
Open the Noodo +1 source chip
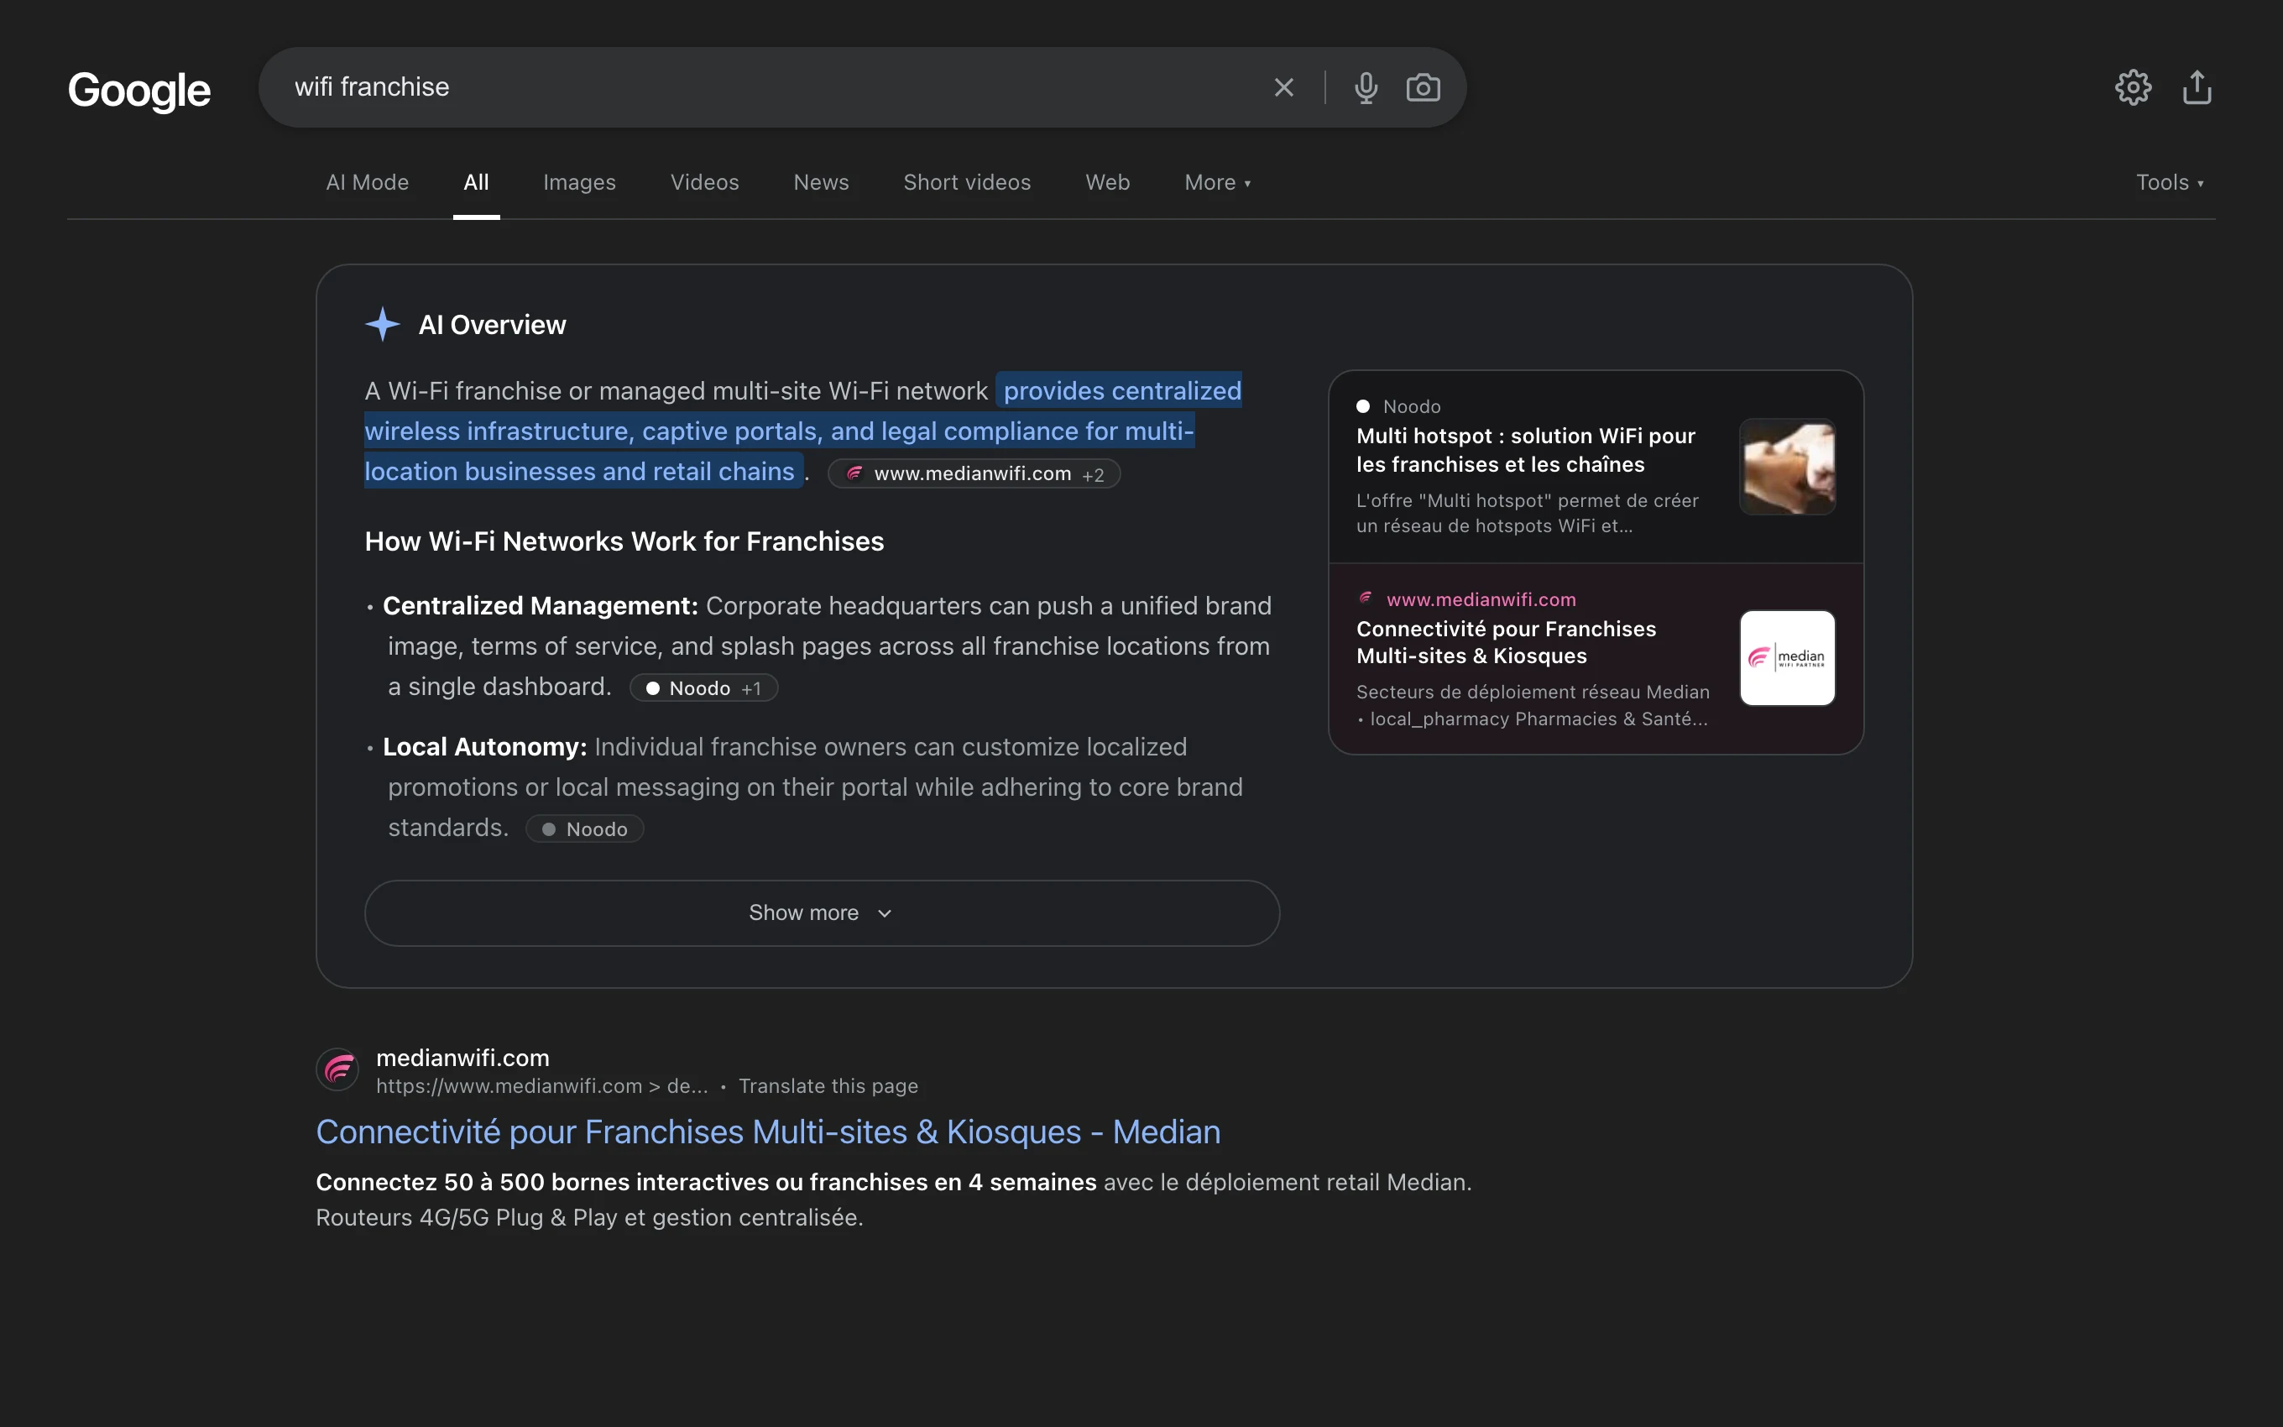coord(703,688)
